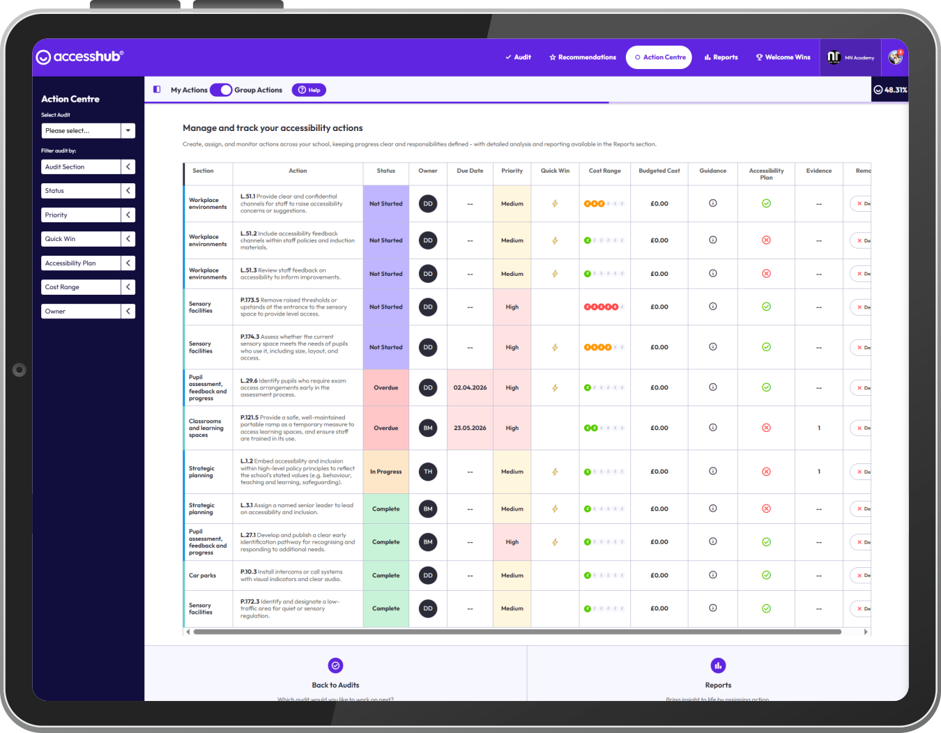Click cost range indicator for P.173.5
This screenshot has width=941, height=733.
[x=604, y=307]
